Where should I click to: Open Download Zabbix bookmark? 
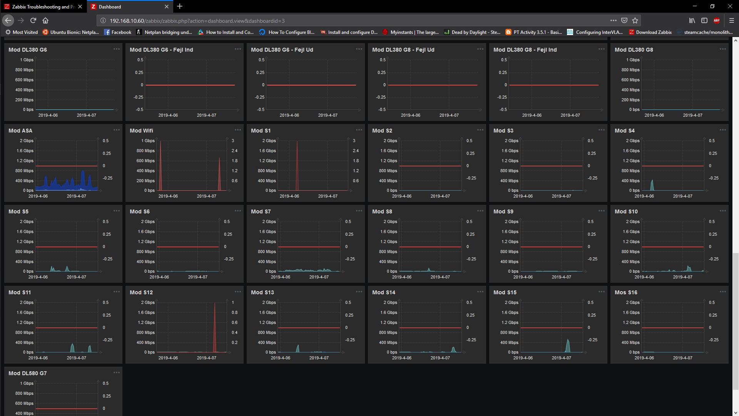[650, 32]
